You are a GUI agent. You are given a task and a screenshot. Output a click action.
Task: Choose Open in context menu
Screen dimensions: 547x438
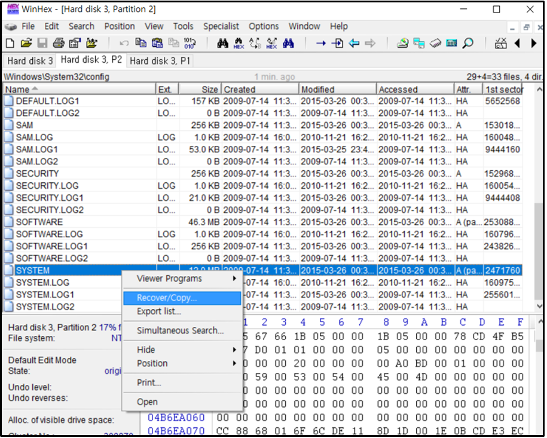[x=182, y=402]
